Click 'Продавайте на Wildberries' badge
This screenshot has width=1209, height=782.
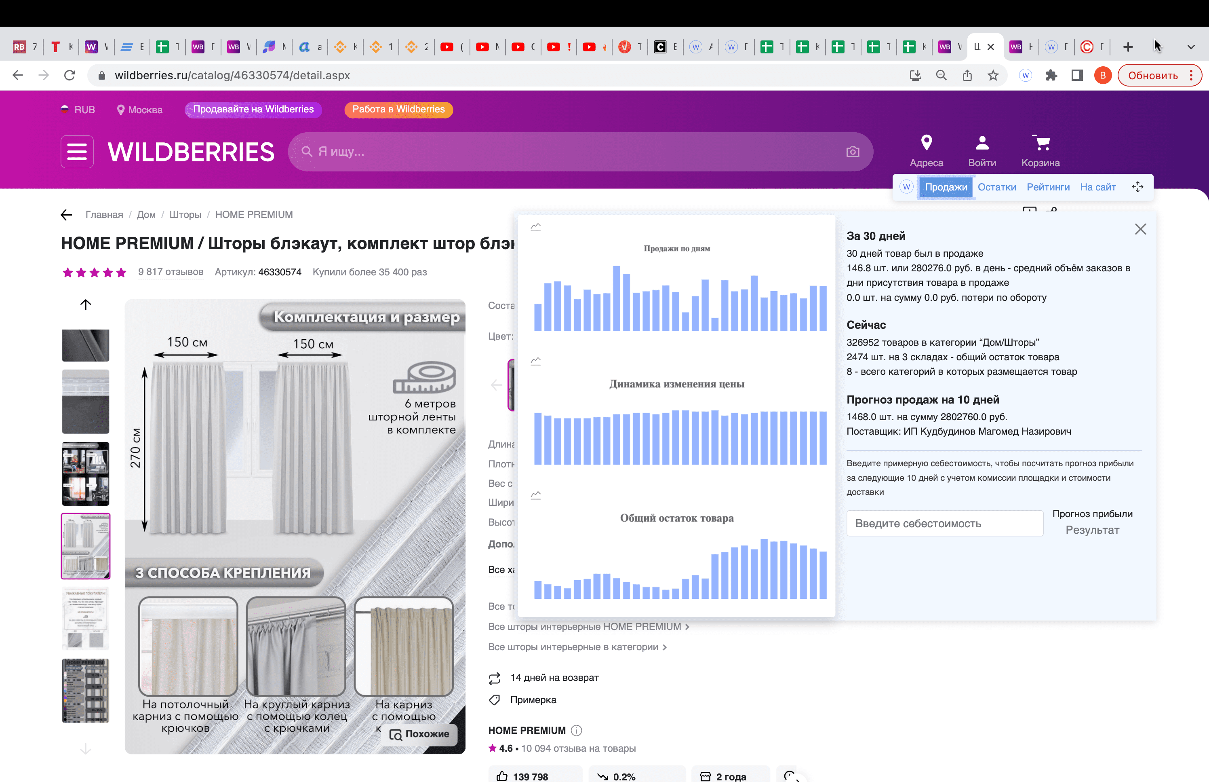(x=253, y=109)
